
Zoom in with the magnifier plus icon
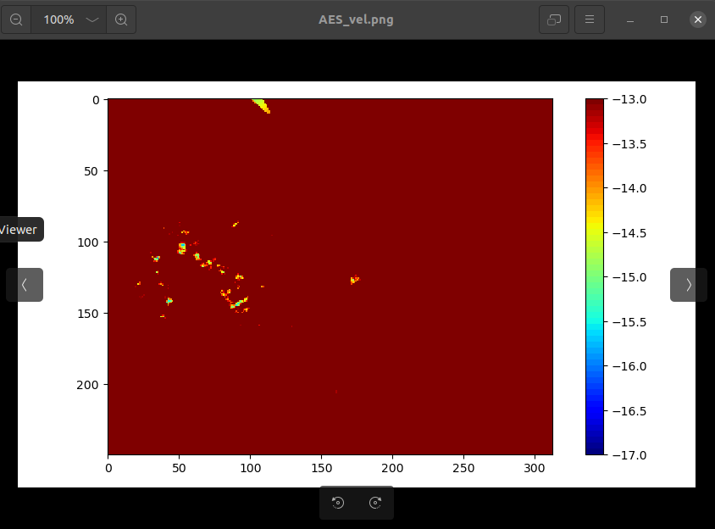[x=121, y=19]
